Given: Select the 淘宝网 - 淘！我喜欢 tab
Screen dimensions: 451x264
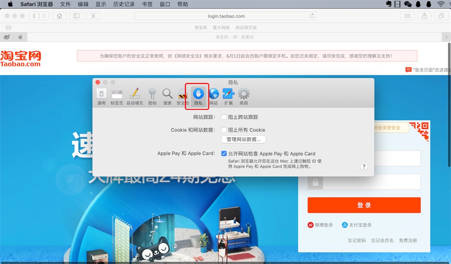Looking at the screenshot, I should [x=234, y=37].
